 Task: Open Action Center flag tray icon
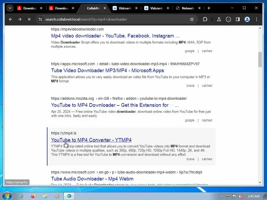pos(234,196)
